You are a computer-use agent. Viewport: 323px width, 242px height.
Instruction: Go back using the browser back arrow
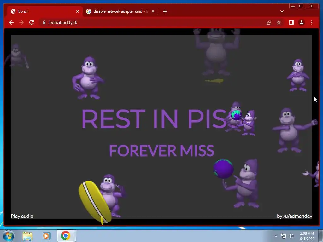coord(11,22)
